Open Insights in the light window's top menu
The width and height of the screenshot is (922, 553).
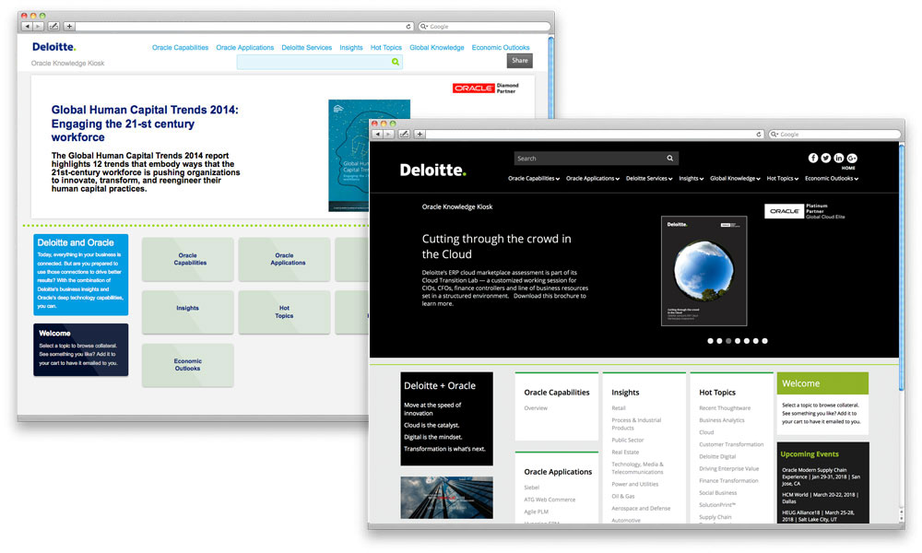[x=351, y=48]
